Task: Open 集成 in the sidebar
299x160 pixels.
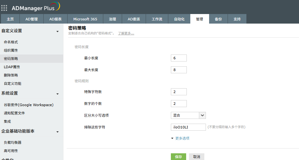Action: coord(7,121)
